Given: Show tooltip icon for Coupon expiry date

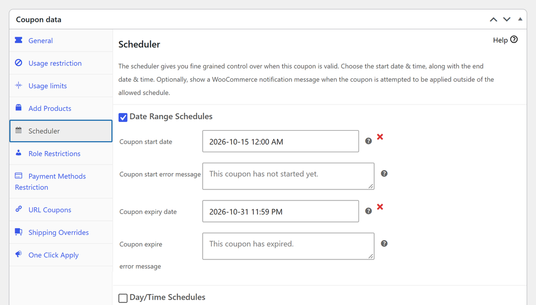Looking at the screenshot, I should [368, 211].
